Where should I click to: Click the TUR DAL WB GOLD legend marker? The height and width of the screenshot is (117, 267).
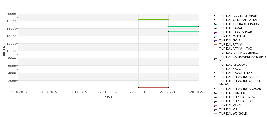click(x=215, y=114)
